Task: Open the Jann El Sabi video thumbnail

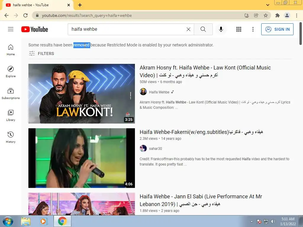Action: click(82, 204)
